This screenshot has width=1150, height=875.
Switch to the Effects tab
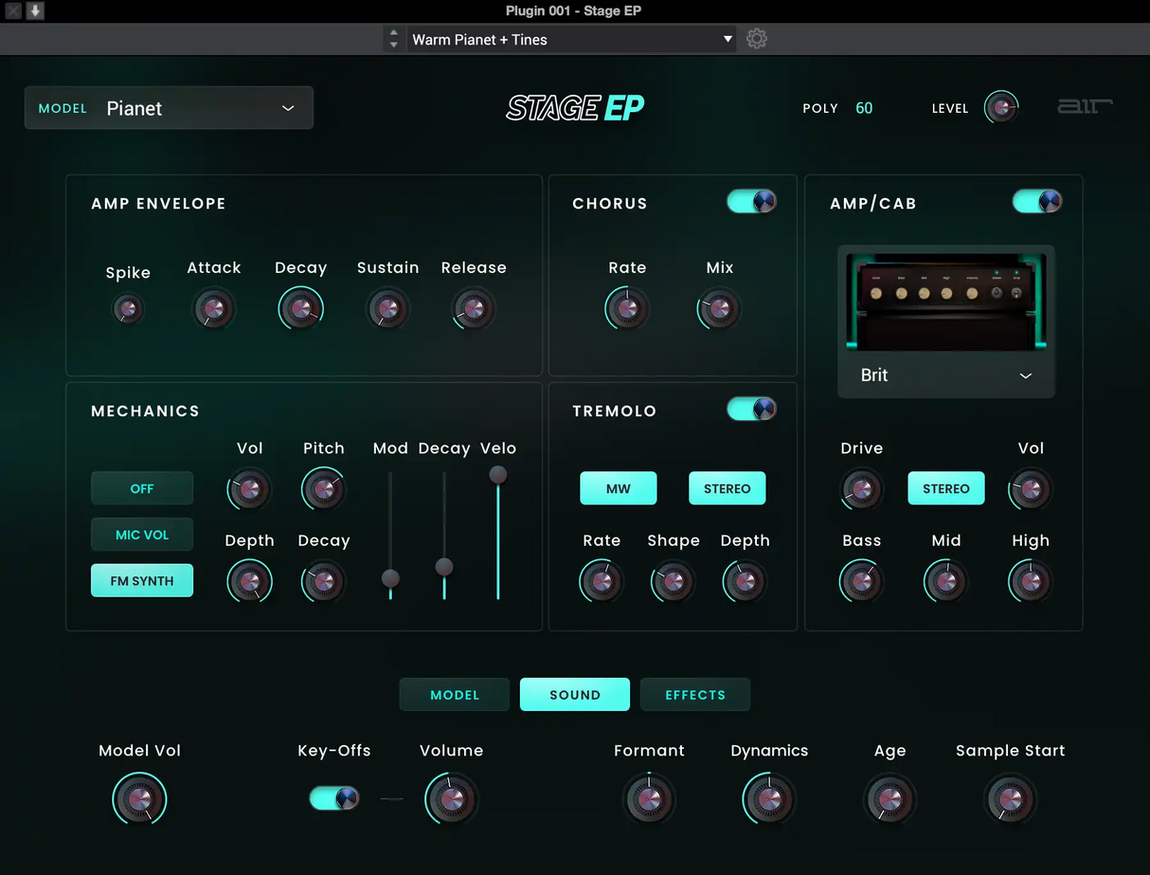click(694, 695)
